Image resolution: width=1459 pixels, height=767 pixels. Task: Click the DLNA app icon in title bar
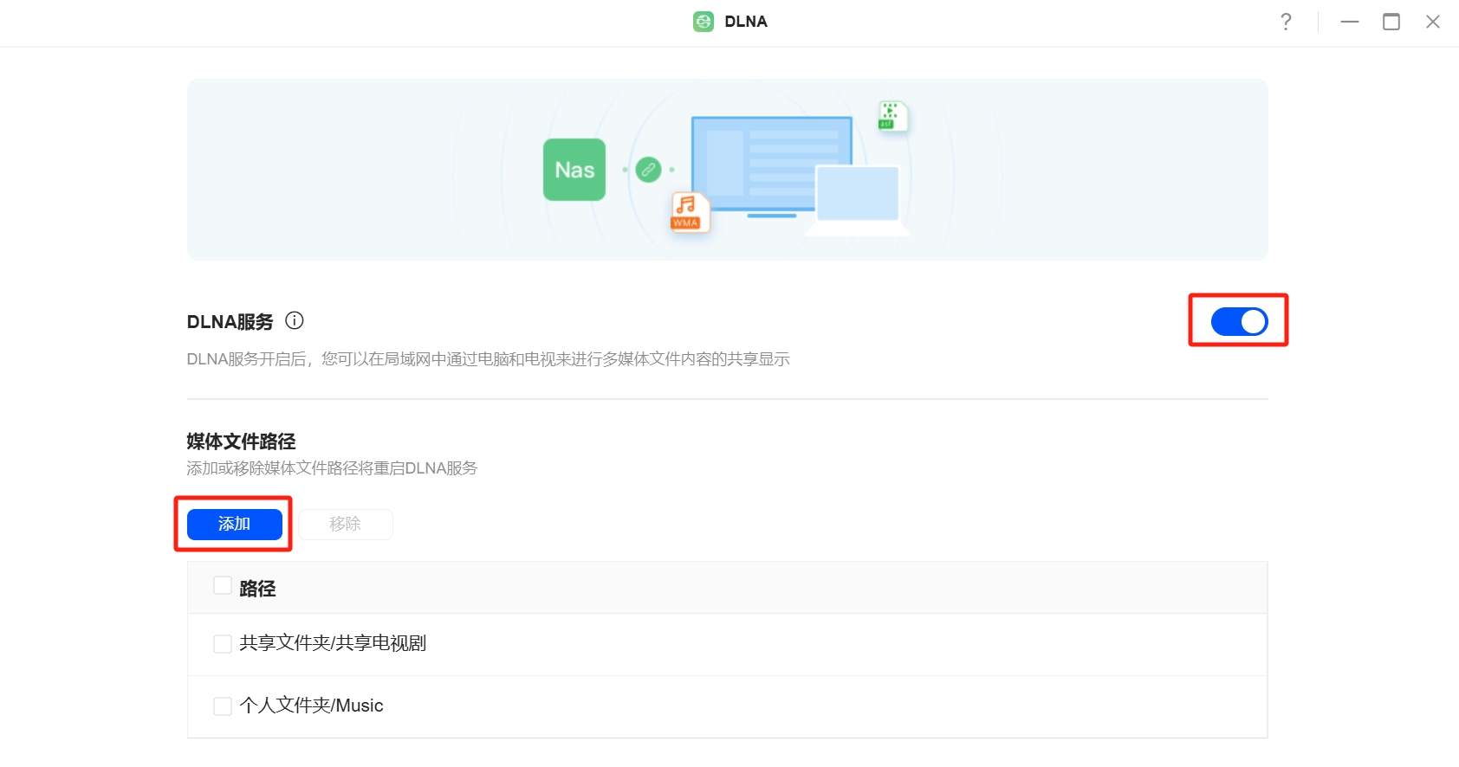704,22
